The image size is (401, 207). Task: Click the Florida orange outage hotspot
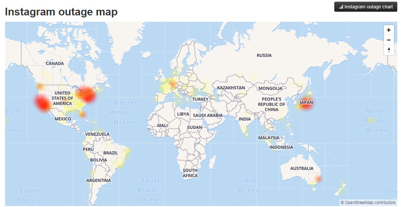coord(82,115)
